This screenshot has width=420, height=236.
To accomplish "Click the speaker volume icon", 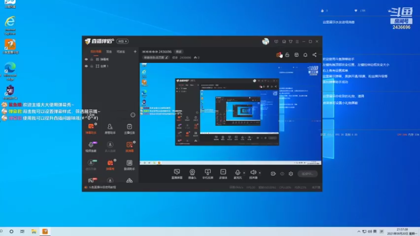I will coord(253,172).
